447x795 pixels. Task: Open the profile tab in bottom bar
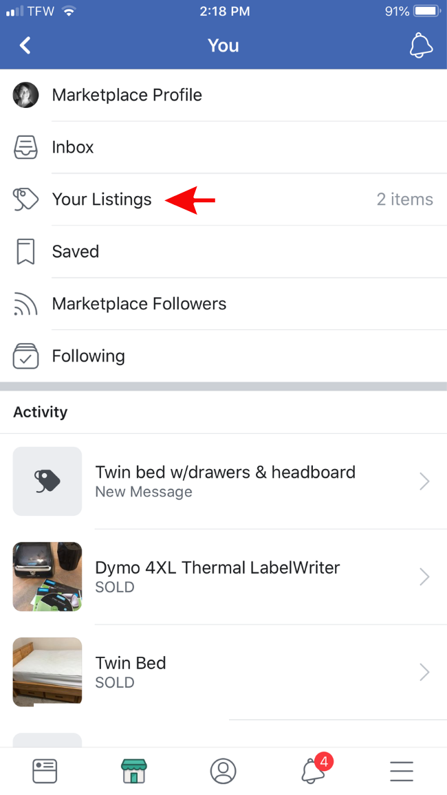click(x=223, y=771)
